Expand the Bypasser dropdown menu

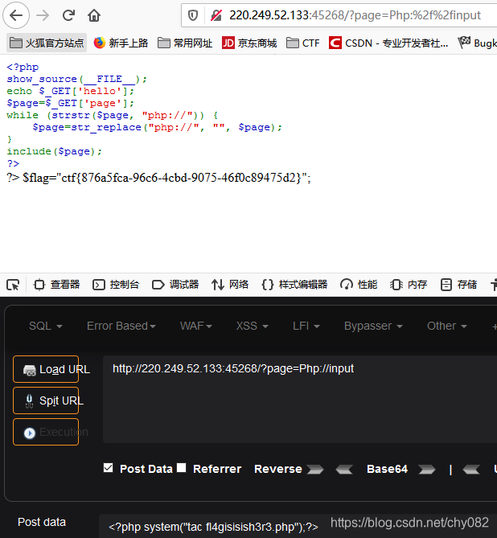373,326
